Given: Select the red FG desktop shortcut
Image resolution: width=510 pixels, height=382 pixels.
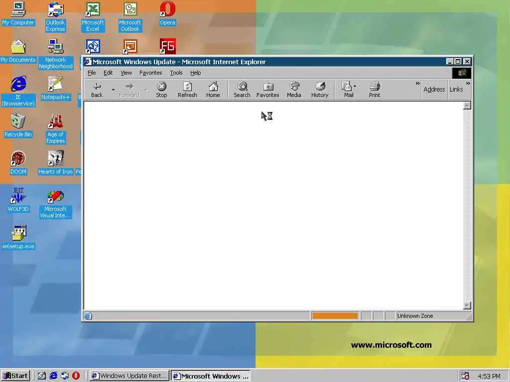Looking at the screenshot, I should click(167, 46).
